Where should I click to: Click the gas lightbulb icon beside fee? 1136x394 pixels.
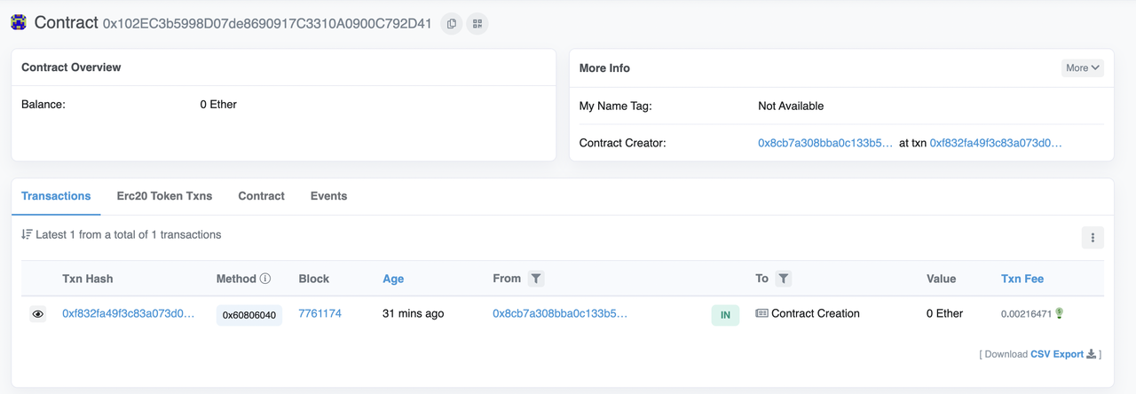tap(1060, 313)
